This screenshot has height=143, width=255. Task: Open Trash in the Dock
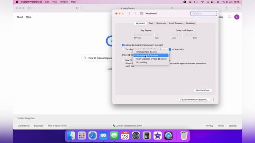tap(184, 135)
